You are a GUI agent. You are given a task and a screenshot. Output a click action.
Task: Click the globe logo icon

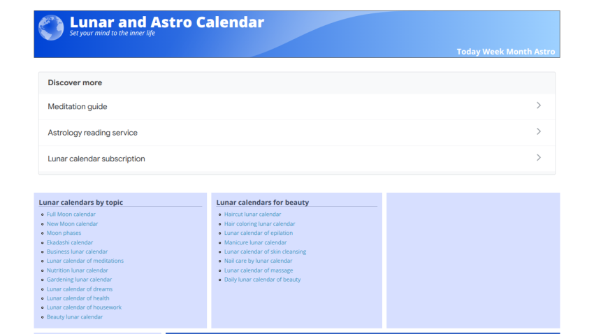[51, 28]
